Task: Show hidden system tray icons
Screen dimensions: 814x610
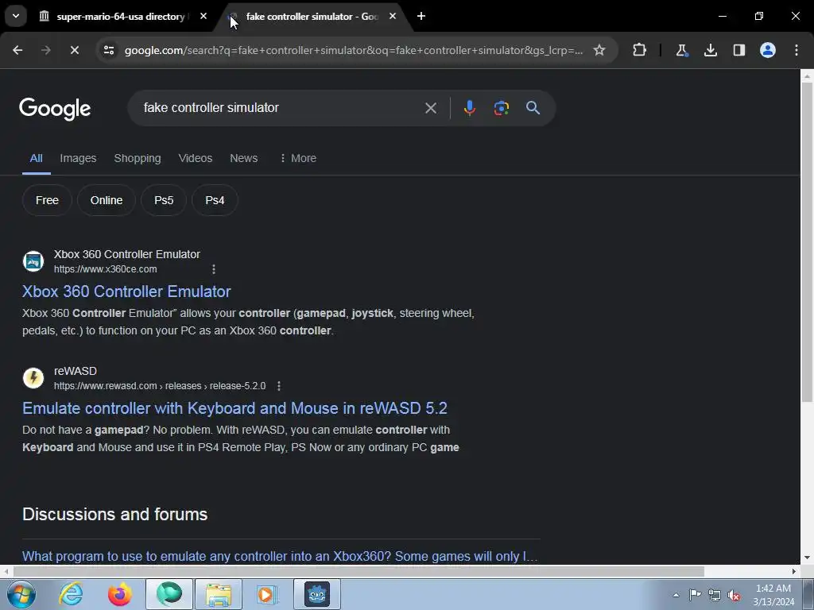Action: point(676,595)
